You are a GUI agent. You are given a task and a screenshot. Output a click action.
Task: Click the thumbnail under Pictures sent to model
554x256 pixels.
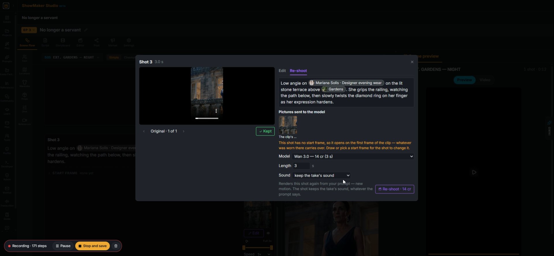point(288,125)
